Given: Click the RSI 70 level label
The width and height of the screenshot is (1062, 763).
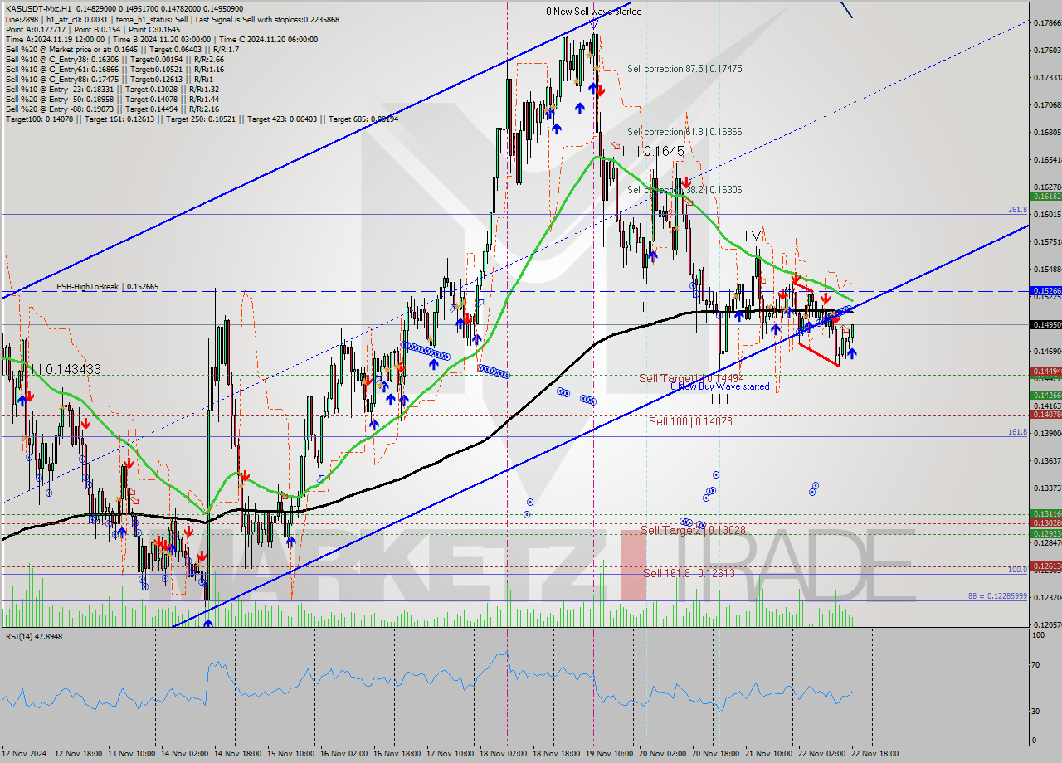Looking at the screenshot, I should 1037,665.
